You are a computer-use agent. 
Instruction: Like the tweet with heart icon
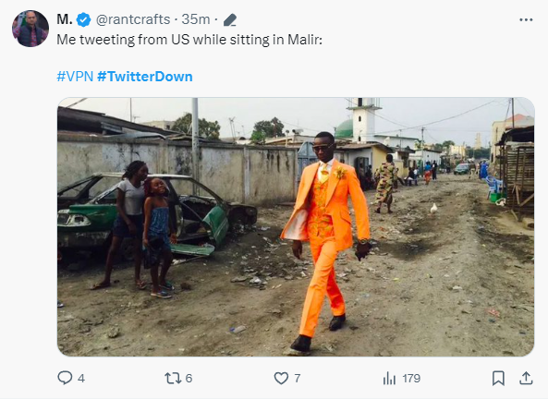[281, 378]
